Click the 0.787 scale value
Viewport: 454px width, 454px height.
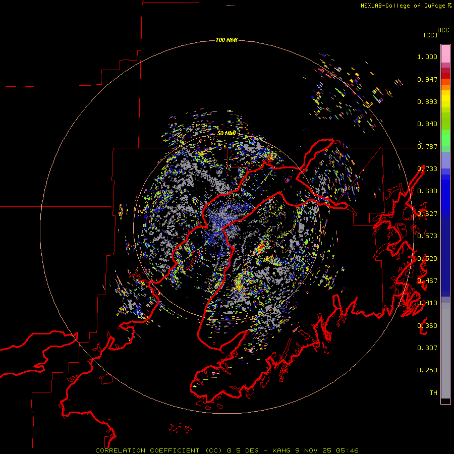427,146
